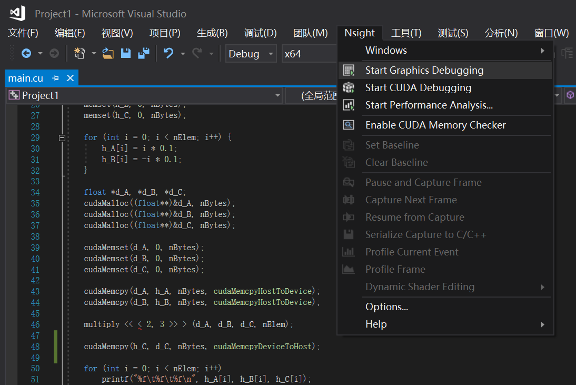
Task: Open the 视图(V) menu
Action: [117, 33]
